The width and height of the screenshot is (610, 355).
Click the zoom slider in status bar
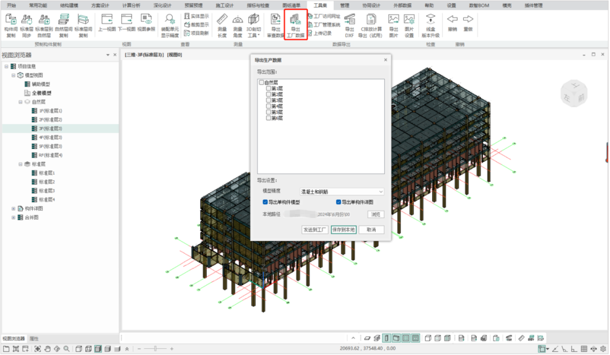pos(155,349)
